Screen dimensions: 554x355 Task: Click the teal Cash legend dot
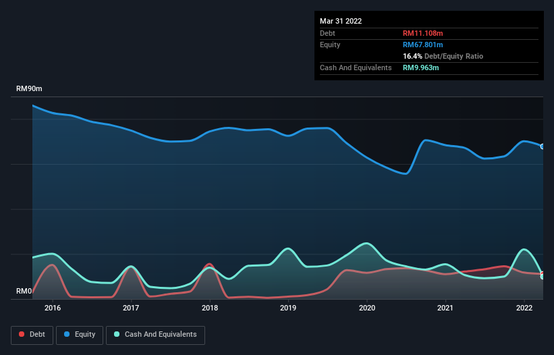(x=117, y=334)
